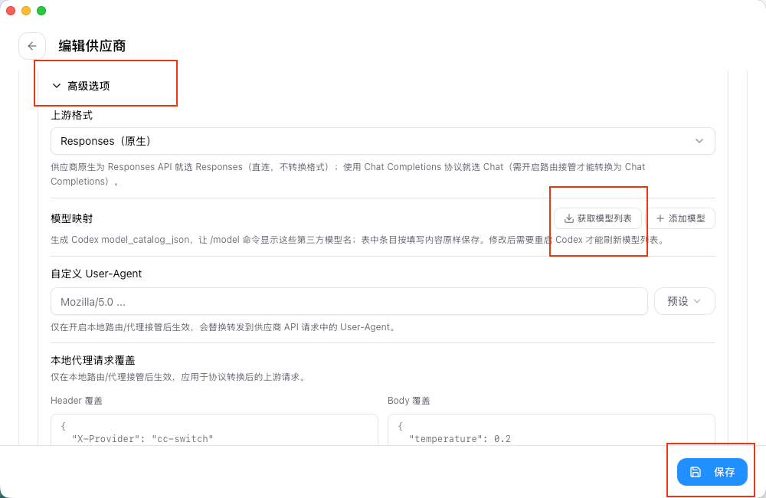This screenshot has width=766, height=498.
Task: Click the 自定义 User-Agent label
Action: coord(97,274)
